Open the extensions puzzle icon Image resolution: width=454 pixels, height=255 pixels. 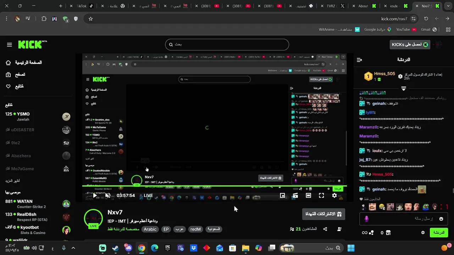(x=44, y=19)
